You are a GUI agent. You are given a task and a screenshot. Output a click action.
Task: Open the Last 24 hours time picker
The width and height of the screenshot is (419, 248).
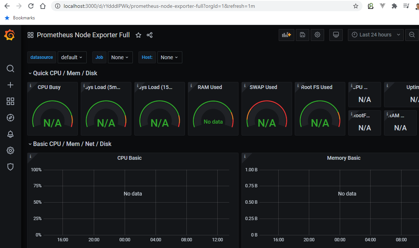click(x=375, y=35)
